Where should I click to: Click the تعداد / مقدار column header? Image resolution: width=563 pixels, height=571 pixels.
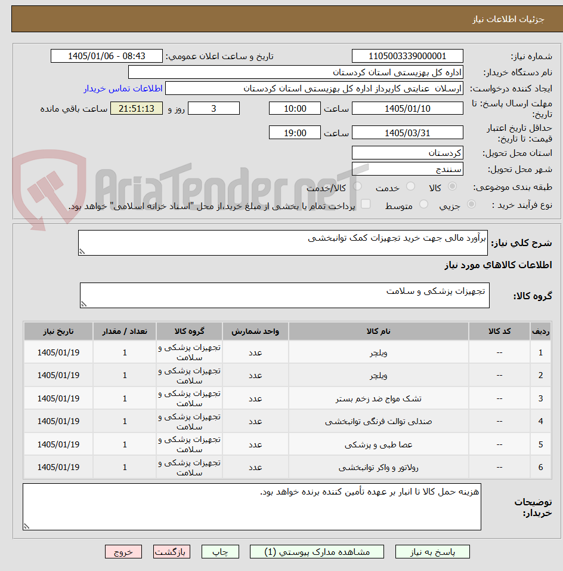coord(125,331)
